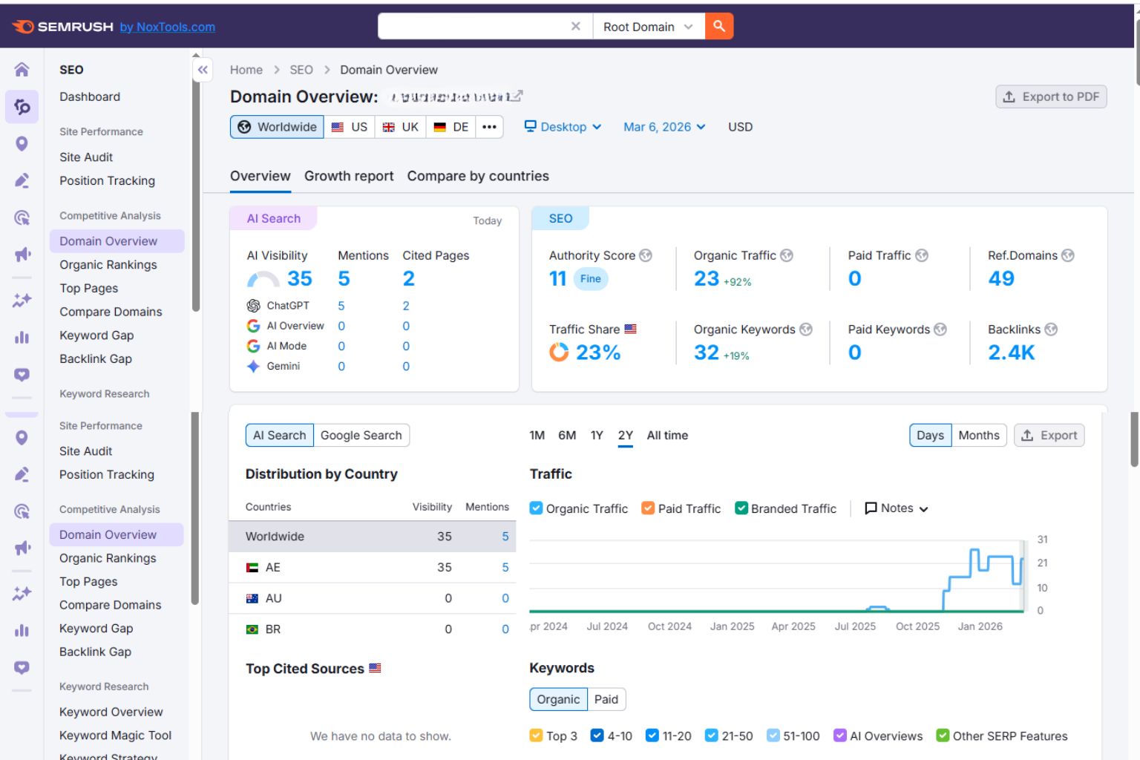Expand the Notes dropdown above the chart
Viewport: 1140px width, 760px height.
click(x=896, y=508)
